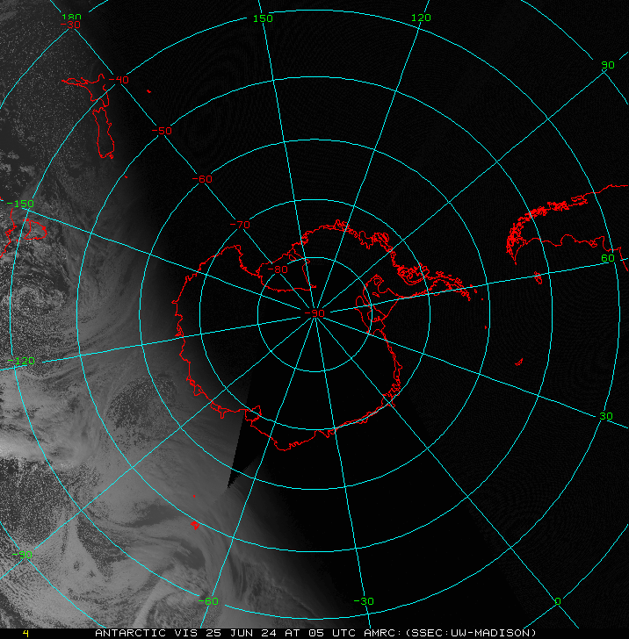The height and width of the screenshot is (639, 629).
Task: Click the green -90 longitude label
Action: [x=22, y=555]
